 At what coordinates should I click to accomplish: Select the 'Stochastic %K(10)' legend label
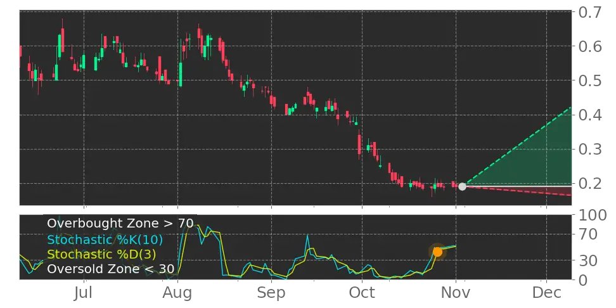(105, 240)
